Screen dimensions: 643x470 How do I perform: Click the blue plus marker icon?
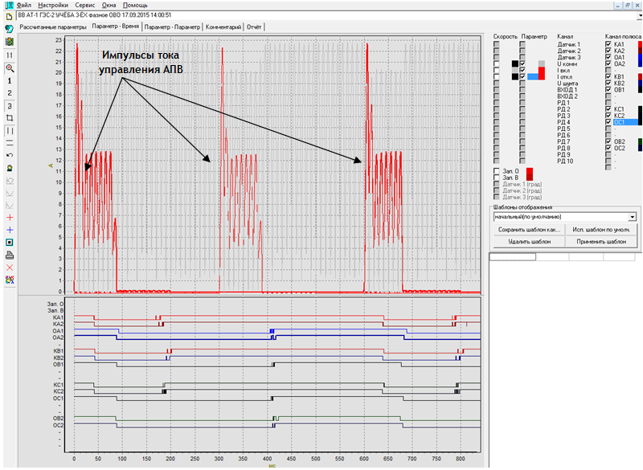click(9, 230)
